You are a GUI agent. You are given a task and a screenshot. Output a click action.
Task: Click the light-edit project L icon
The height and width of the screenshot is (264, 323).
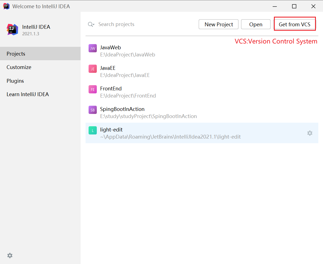click(x=93, y=131)
